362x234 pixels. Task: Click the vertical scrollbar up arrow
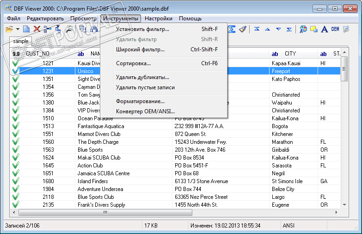[344, 52]
